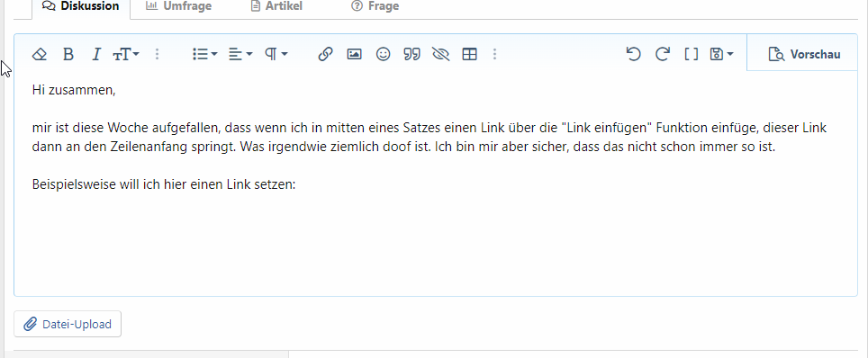
Task: Switch to the Diskussion tab
Action: point(81,6)
